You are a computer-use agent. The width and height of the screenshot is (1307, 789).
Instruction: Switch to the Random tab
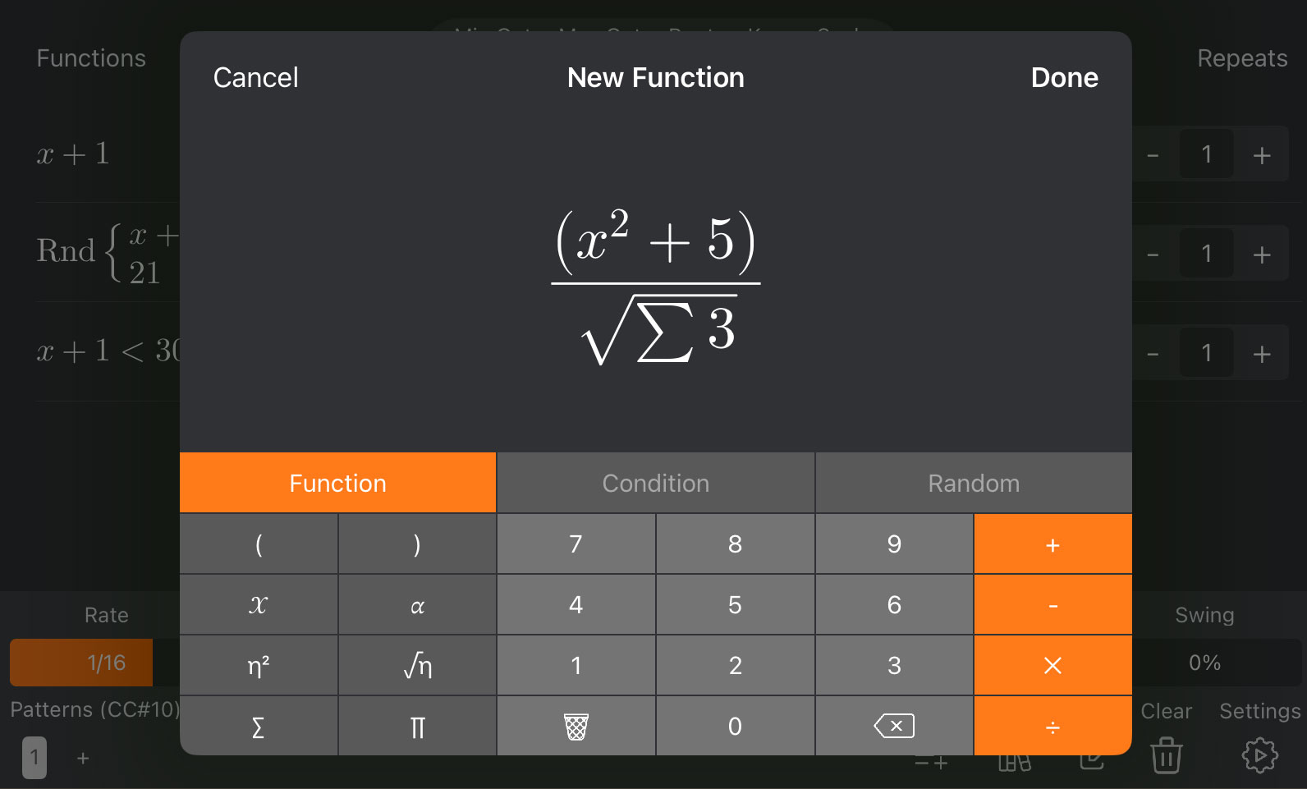(x=973, y=483)
